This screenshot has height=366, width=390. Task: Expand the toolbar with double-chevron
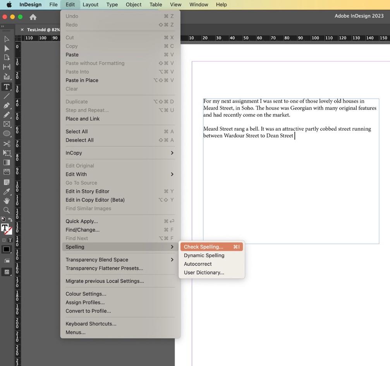click(2, 26)
